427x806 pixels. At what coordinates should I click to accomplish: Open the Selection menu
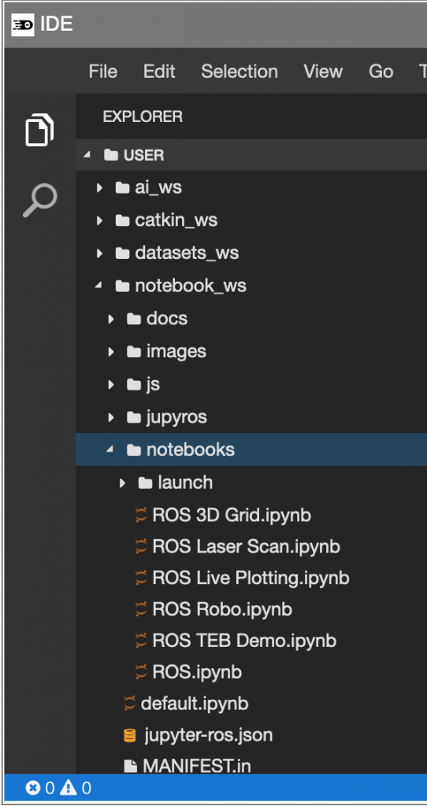point(239,72)
